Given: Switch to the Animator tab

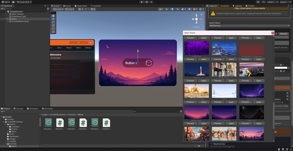Looking at the screenshot, I should [96, 6].
